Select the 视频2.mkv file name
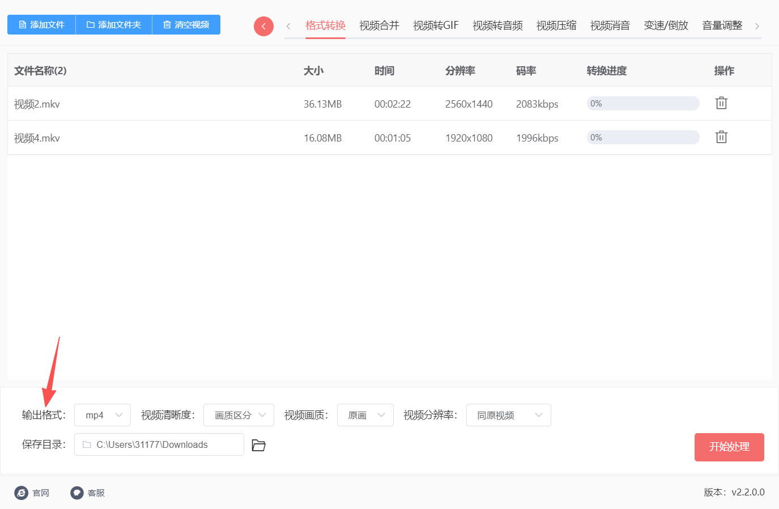779x509 pixels. click(x=37, y=104)
